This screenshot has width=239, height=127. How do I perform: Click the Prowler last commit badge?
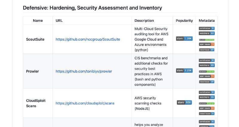(207, 72)
